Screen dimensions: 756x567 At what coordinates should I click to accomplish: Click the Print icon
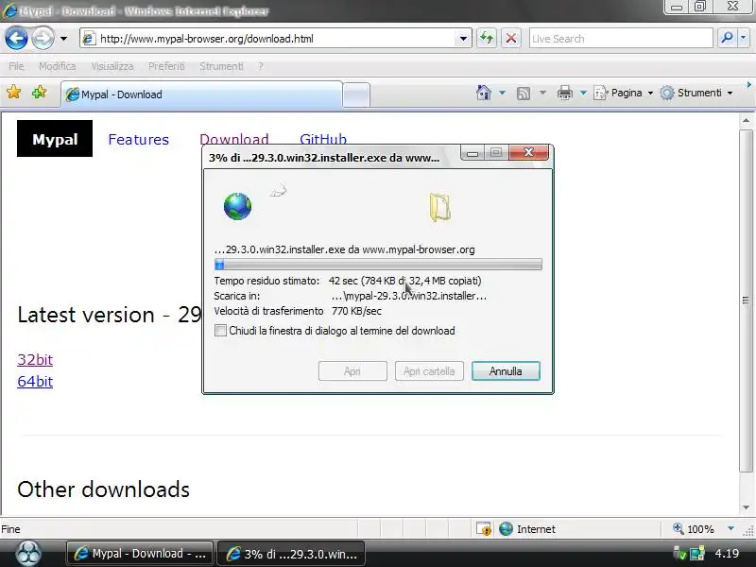click(x=564, y=92)
